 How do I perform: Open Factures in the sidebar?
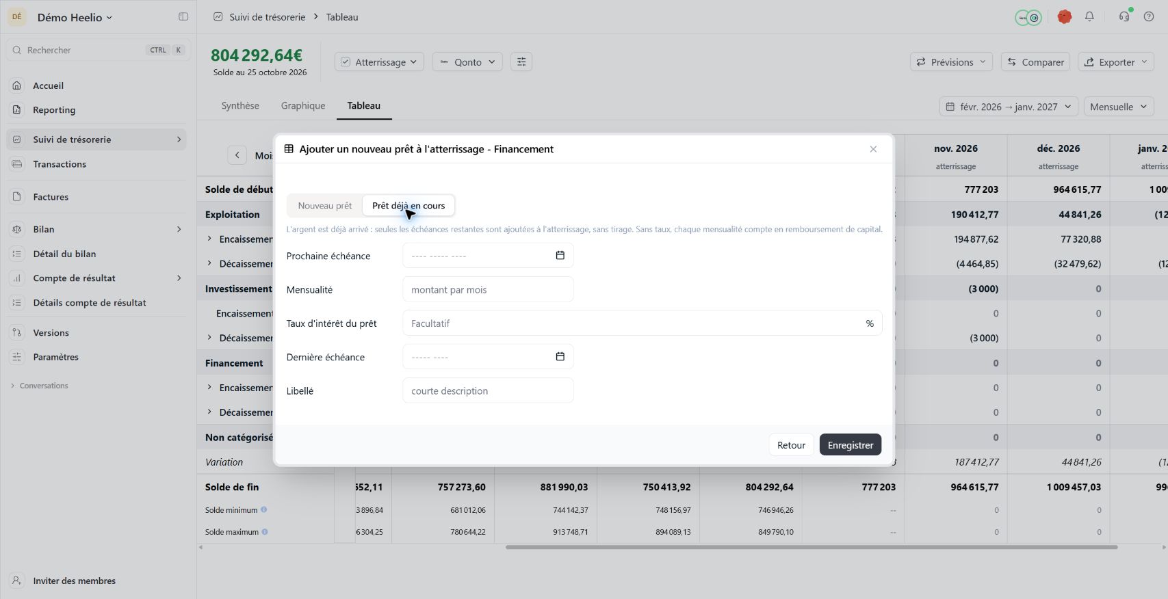[x=96, y=197]
